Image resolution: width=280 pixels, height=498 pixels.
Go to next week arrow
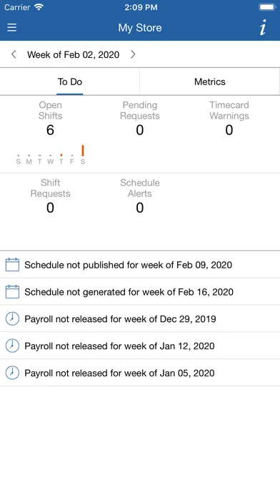133,54
